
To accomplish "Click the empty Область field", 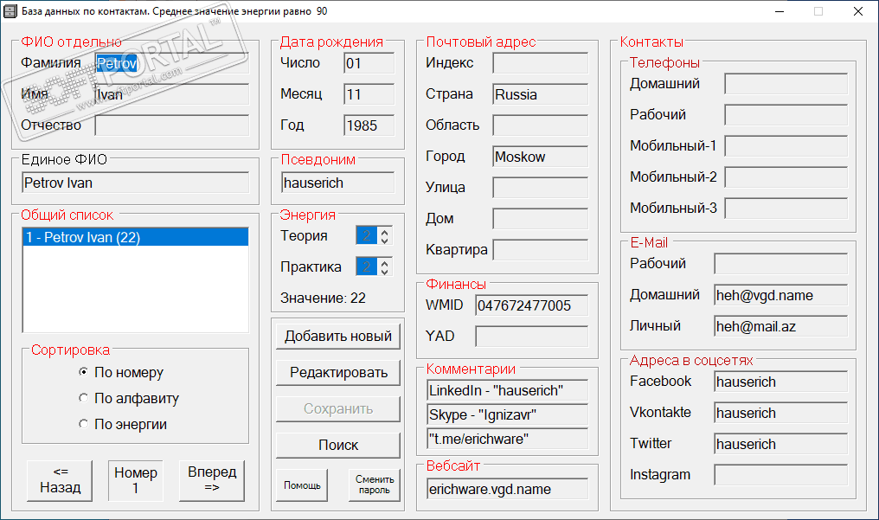I will pos(541,125).
